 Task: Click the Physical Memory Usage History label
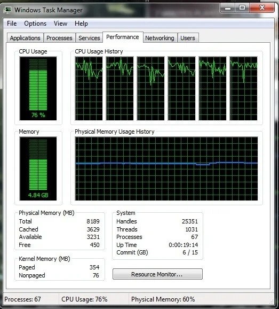(115, 132)
